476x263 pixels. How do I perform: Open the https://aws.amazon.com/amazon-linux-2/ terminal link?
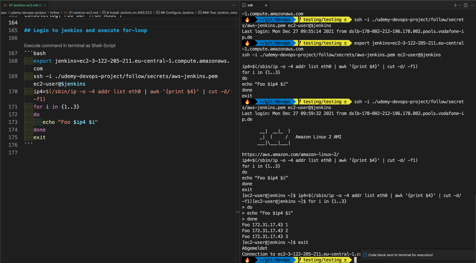(290, 154)
